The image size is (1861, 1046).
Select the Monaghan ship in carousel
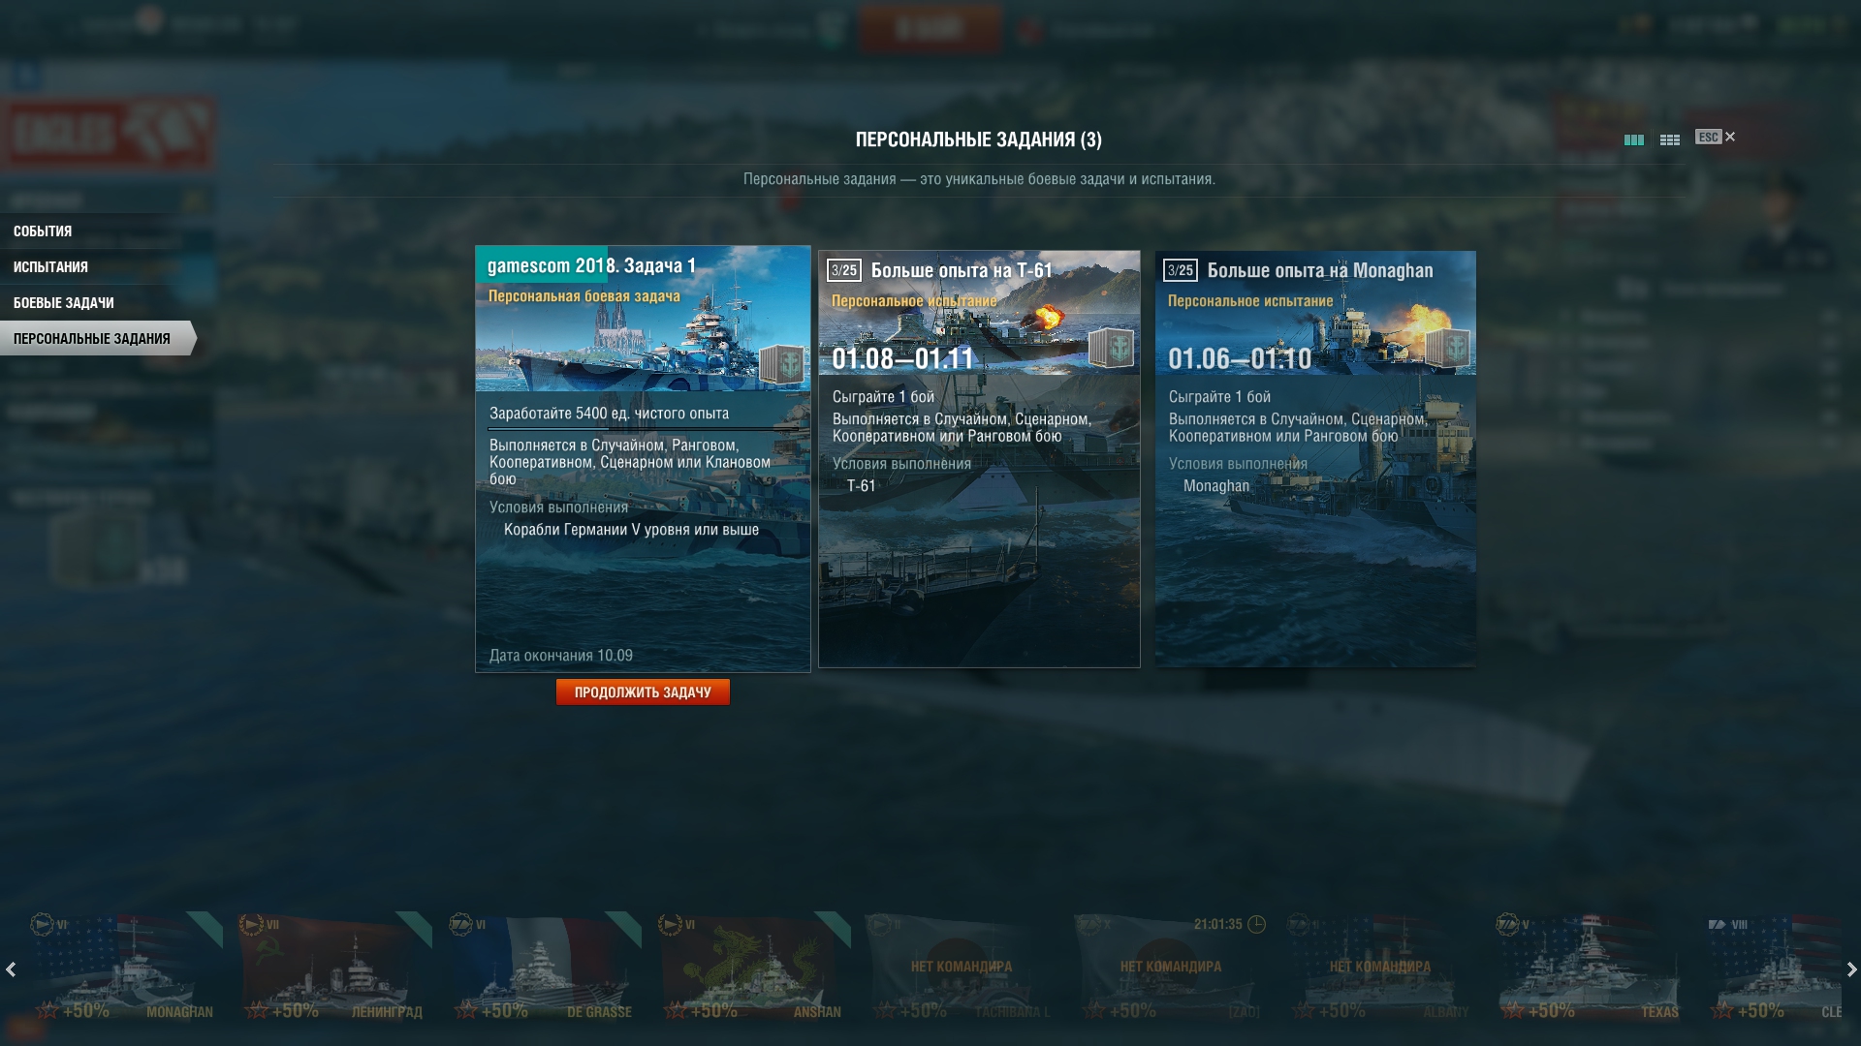coord(125,967)
